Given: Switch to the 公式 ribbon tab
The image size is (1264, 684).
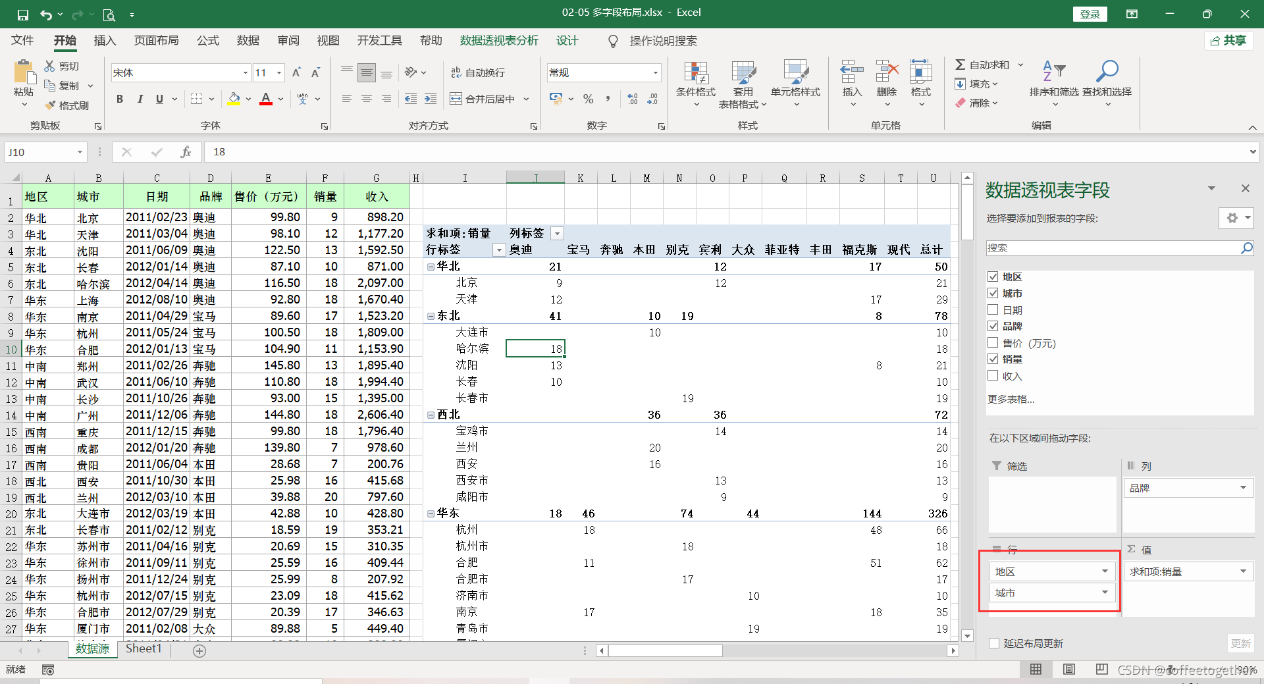Looking at the screenshot, I should click(208, 41).
